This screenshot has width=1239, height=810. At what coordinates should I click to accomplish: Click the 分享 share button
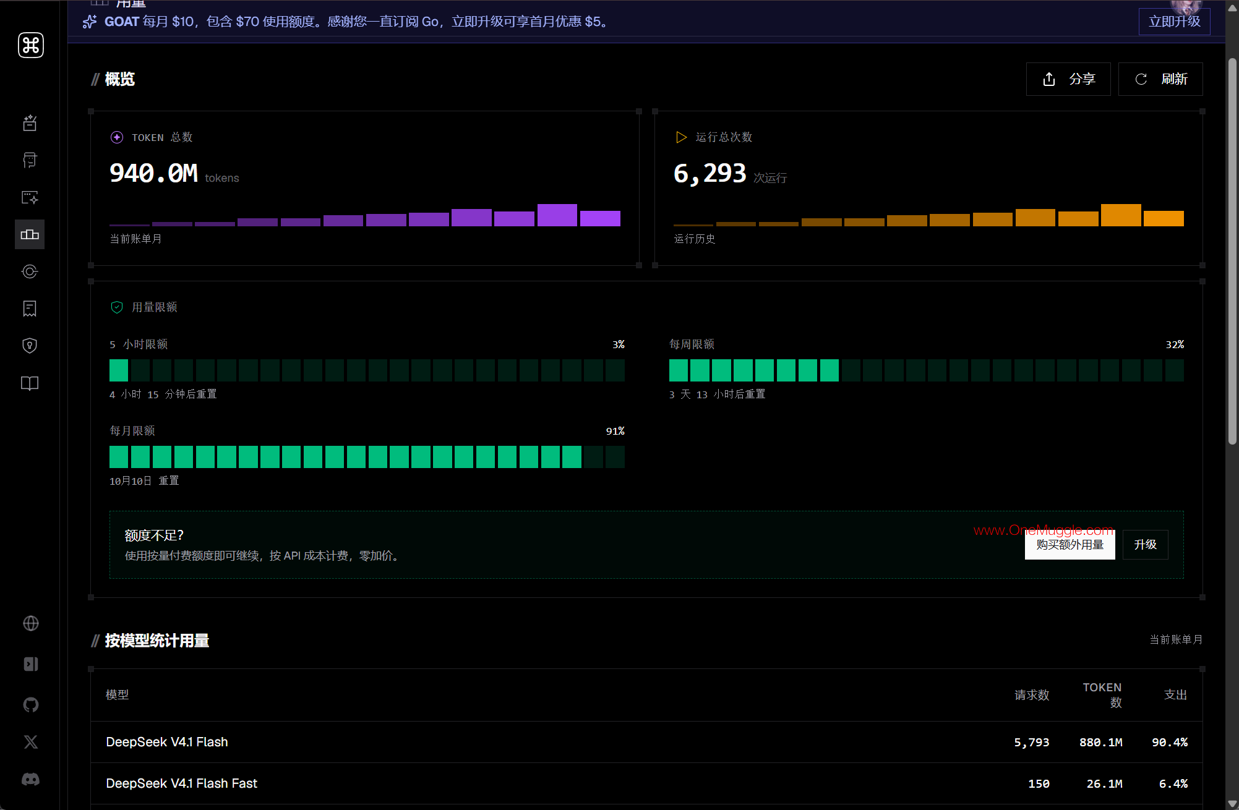point(1068,79)
